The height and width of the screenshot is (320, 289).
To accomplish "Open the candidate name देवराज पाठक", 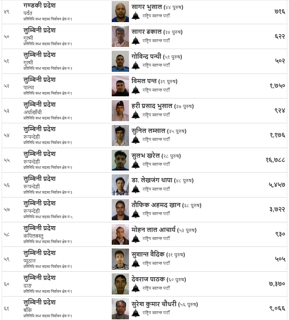I will coord(148,279).
